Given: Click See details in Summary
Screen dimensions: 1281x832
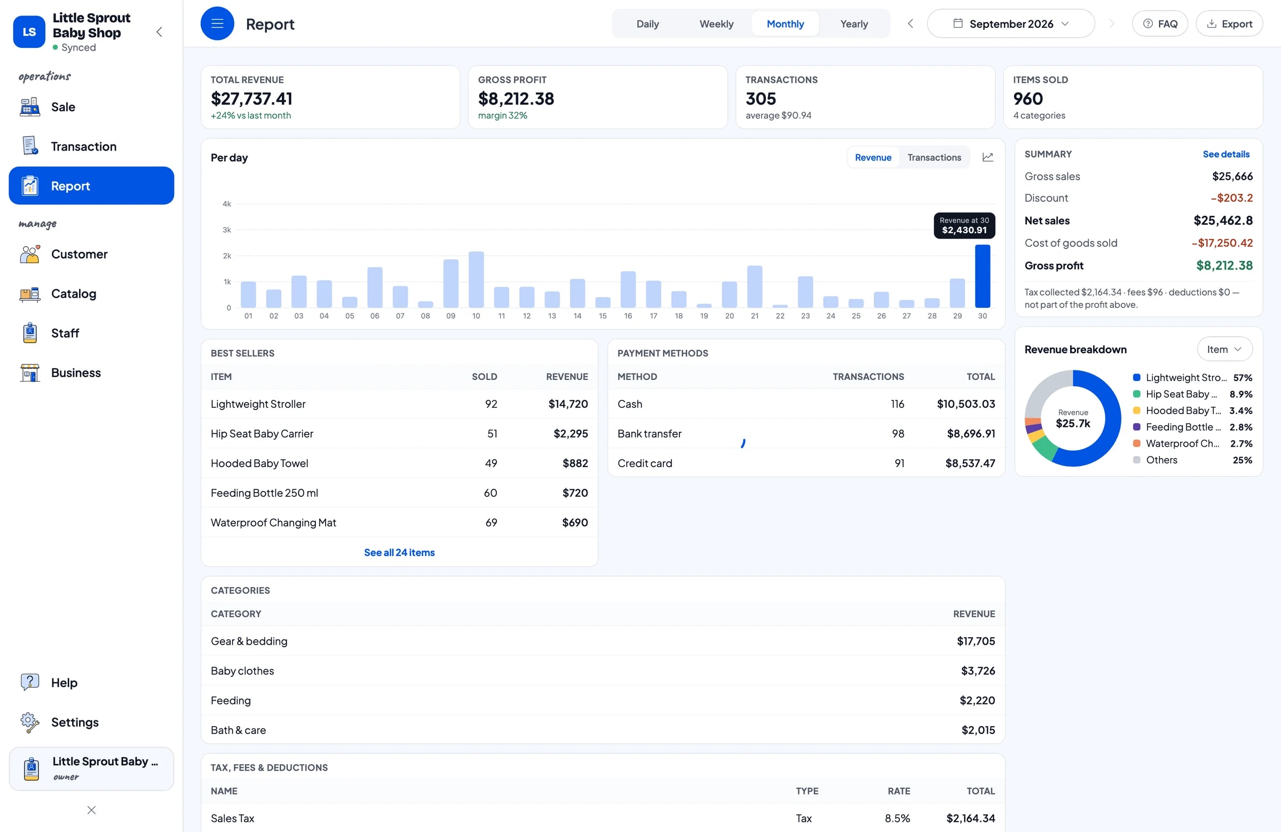Looking at the screenshot, I should pyautogui.click(x=1226, y=154).
